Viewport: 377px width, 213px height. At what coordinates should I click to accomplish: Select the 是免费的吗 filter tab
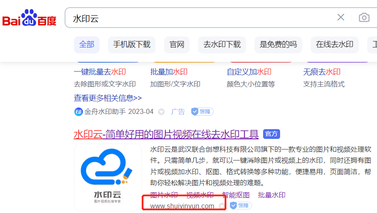(x=278, y=44)
